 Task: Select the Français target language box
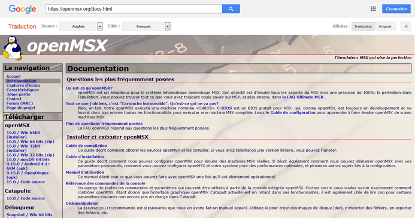[x=144, y=26]
